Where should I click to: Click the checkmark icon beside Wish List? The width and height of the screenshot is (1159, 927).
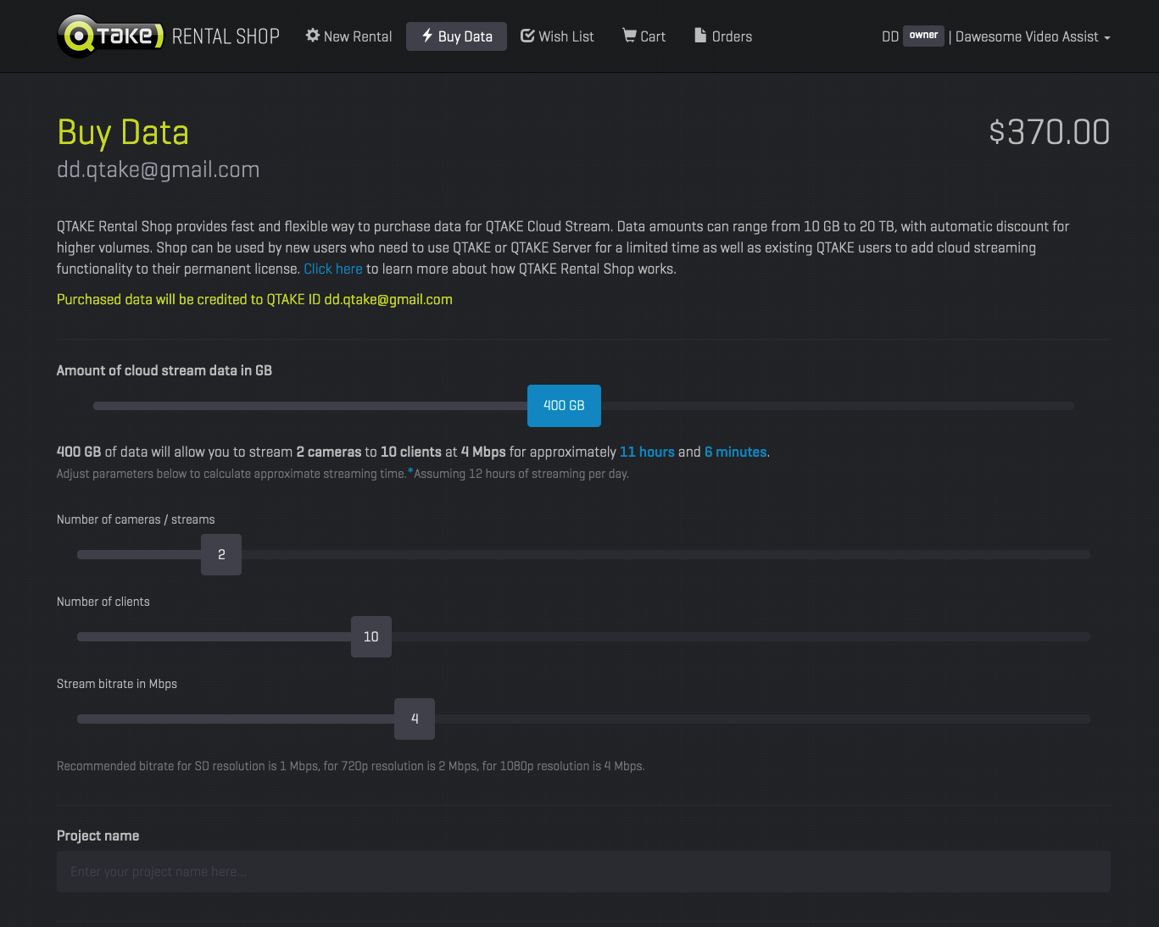coord(527,36)
